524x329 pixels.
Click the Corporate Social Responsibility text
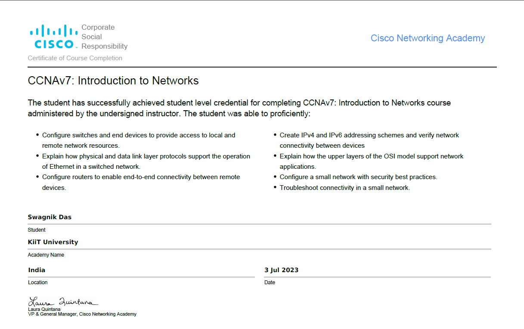(104, 37)
